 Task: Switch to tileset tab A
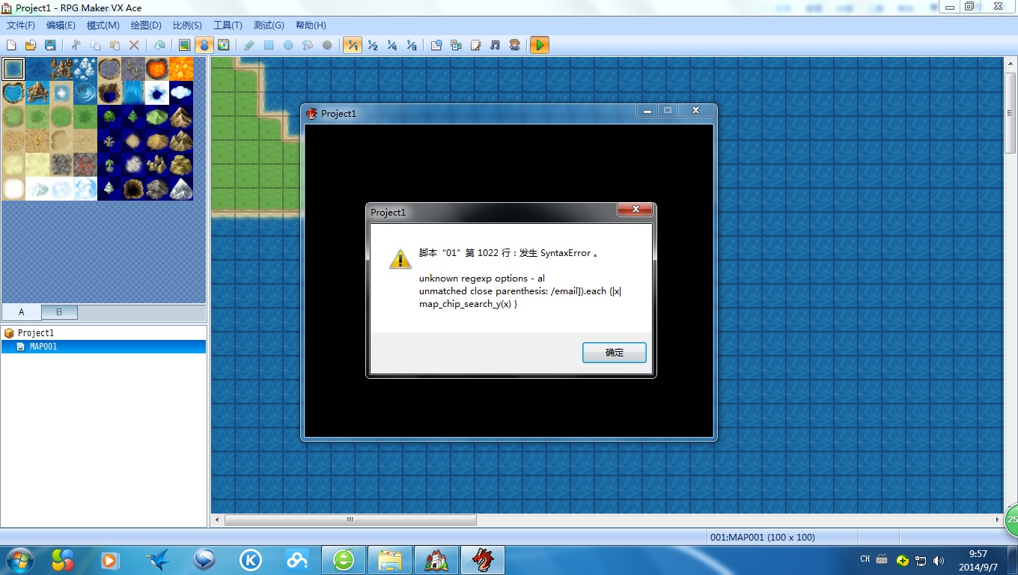click(21, 312)
